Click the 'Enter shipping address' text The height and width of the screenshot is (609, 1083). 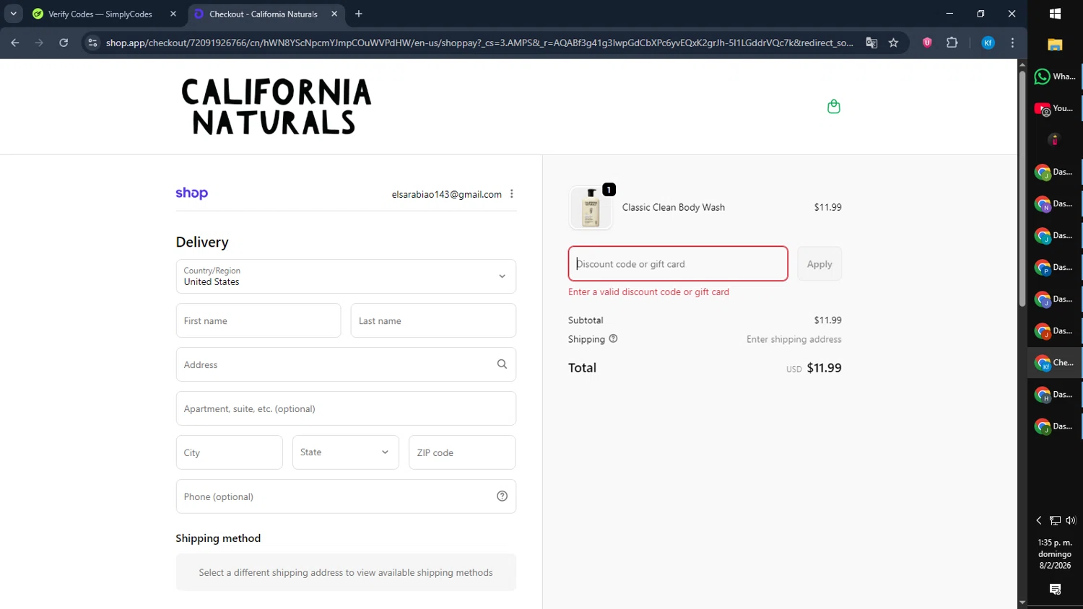794,339
